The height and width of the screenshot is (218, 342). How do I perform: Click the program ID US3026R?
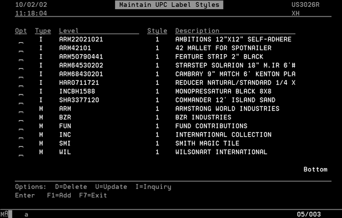tap(306, 5)
